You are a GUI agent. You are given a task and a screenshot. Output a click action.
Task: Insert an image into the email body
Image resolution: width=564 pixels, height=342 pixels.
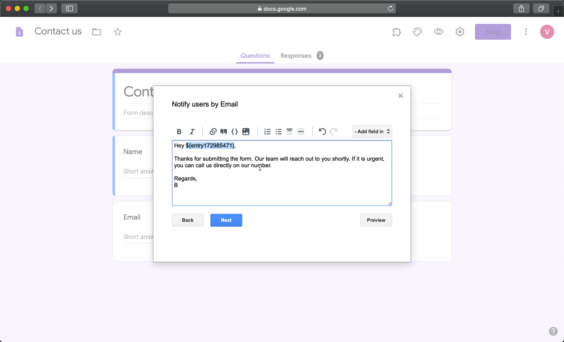245,131
